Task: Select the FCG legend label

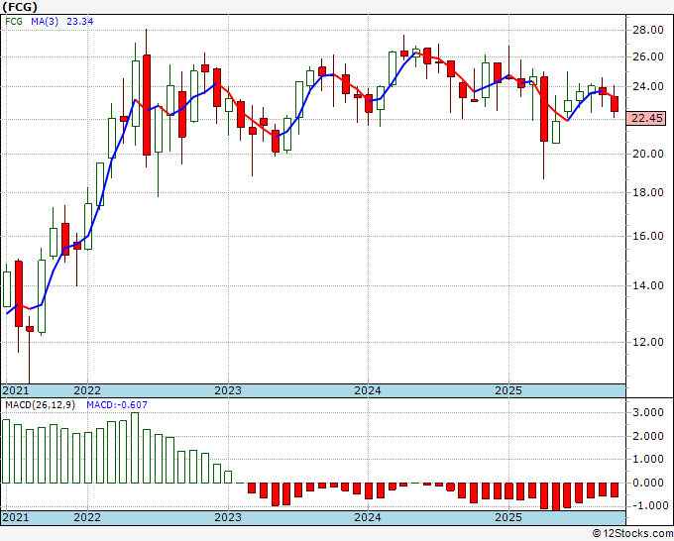Action: point(14,22)
